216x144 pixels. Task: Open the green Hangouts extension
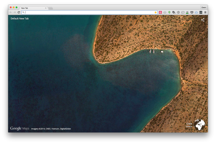[169, 12]
